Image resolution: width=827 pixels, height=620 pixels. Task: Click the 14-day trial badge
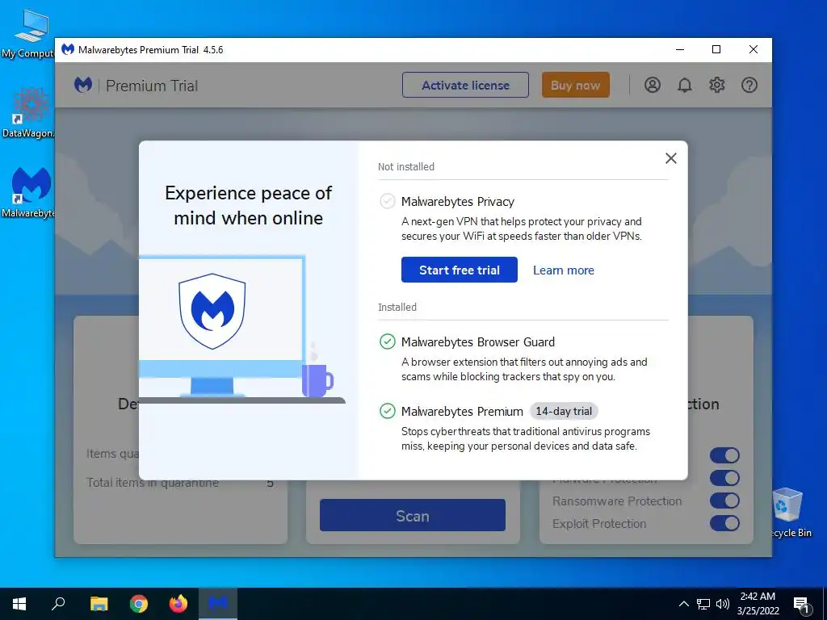[564, 411]
